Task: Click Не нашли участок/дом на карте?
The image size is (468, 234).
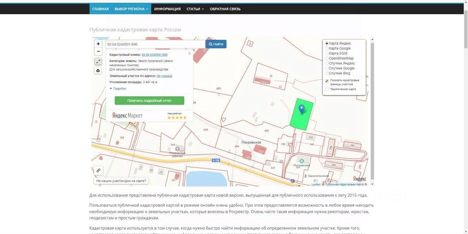Action: click(121, 181)
